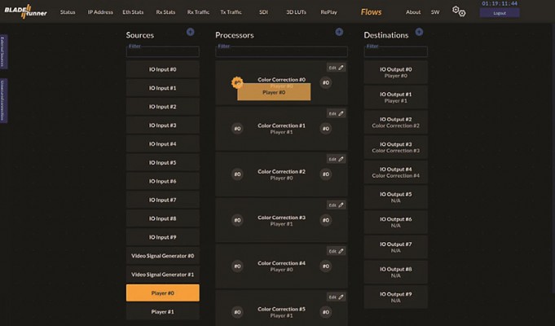Screen dimensions: 555x326
Task: Edit Color Correction #3 with pencil button
Action: 336,205
